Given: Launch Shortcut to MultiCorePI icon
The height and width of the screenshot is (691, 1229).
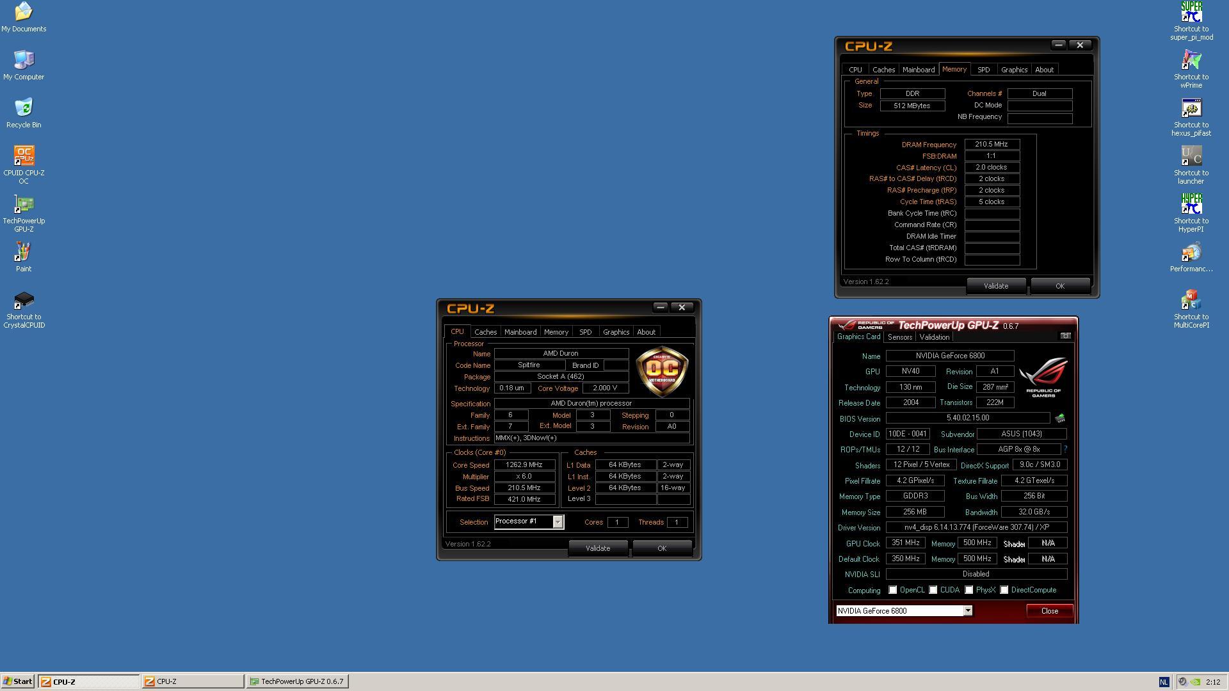Looking at the screenshot, I should coord(1191,308).
